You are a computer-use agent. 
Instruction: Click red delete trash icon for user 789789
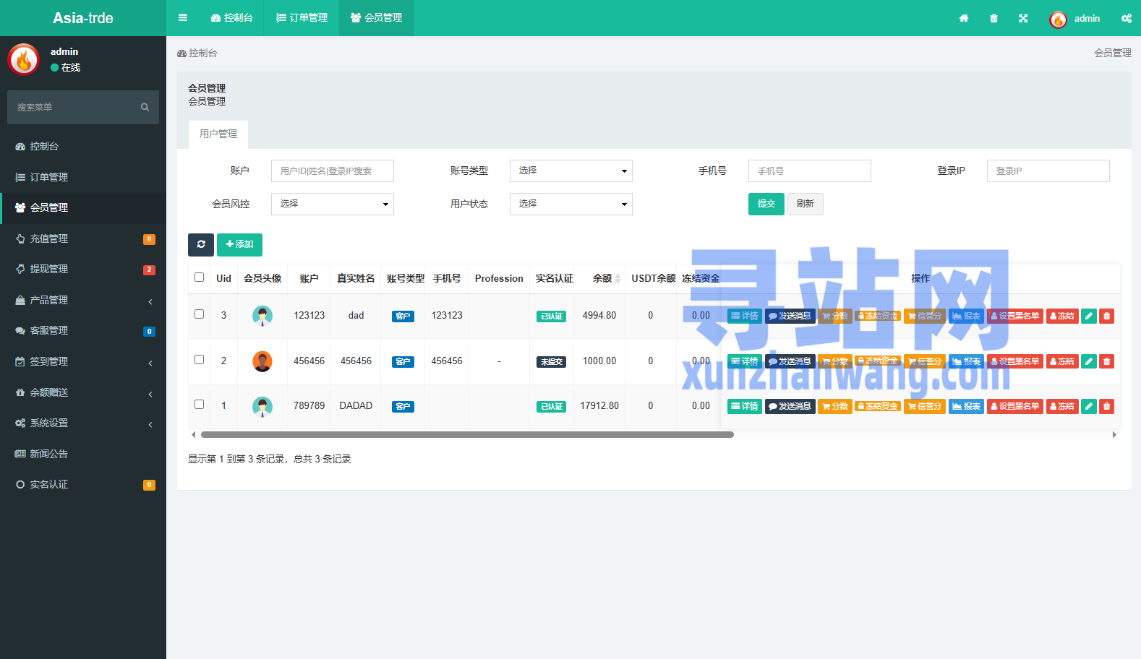(x=1106, y=406)
